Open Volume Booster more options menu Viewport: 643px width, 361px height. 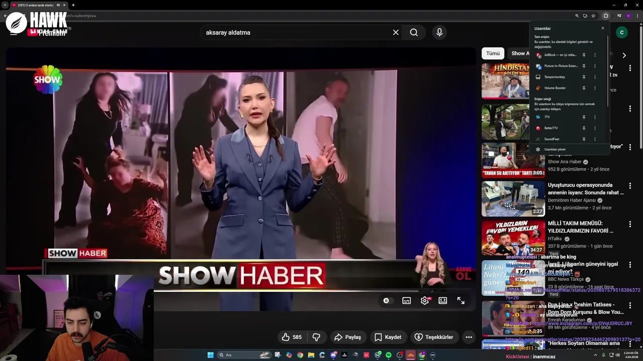coord(595,88)
